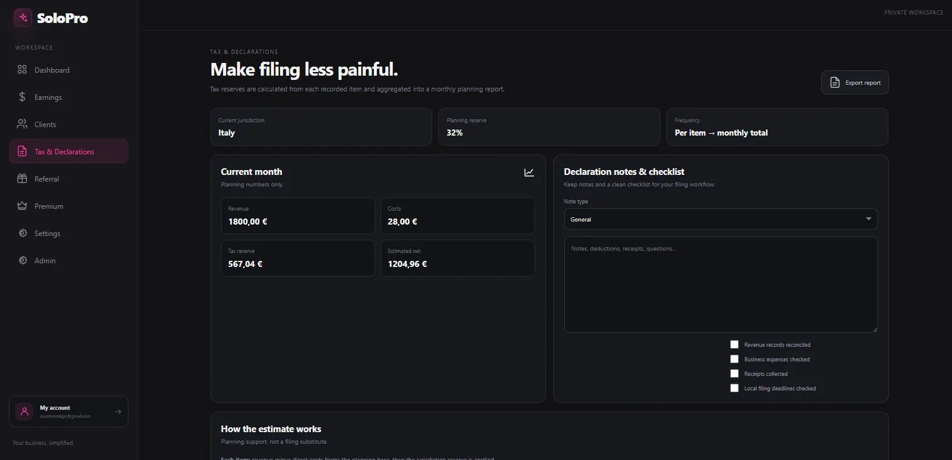Screen dimensions: 952x460
Task: Open the Premium sidebar item
Action: tap(68, 206)
